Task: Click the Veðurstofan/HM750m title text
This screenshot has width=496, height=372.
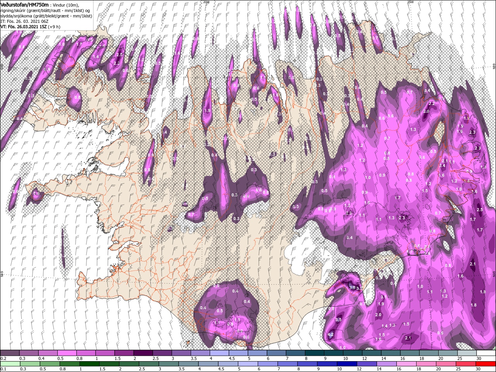Action: pyautogui.click(x=24, y=4)
